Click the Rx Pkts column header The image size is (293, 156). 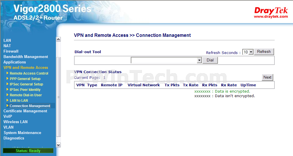[210, 85]
